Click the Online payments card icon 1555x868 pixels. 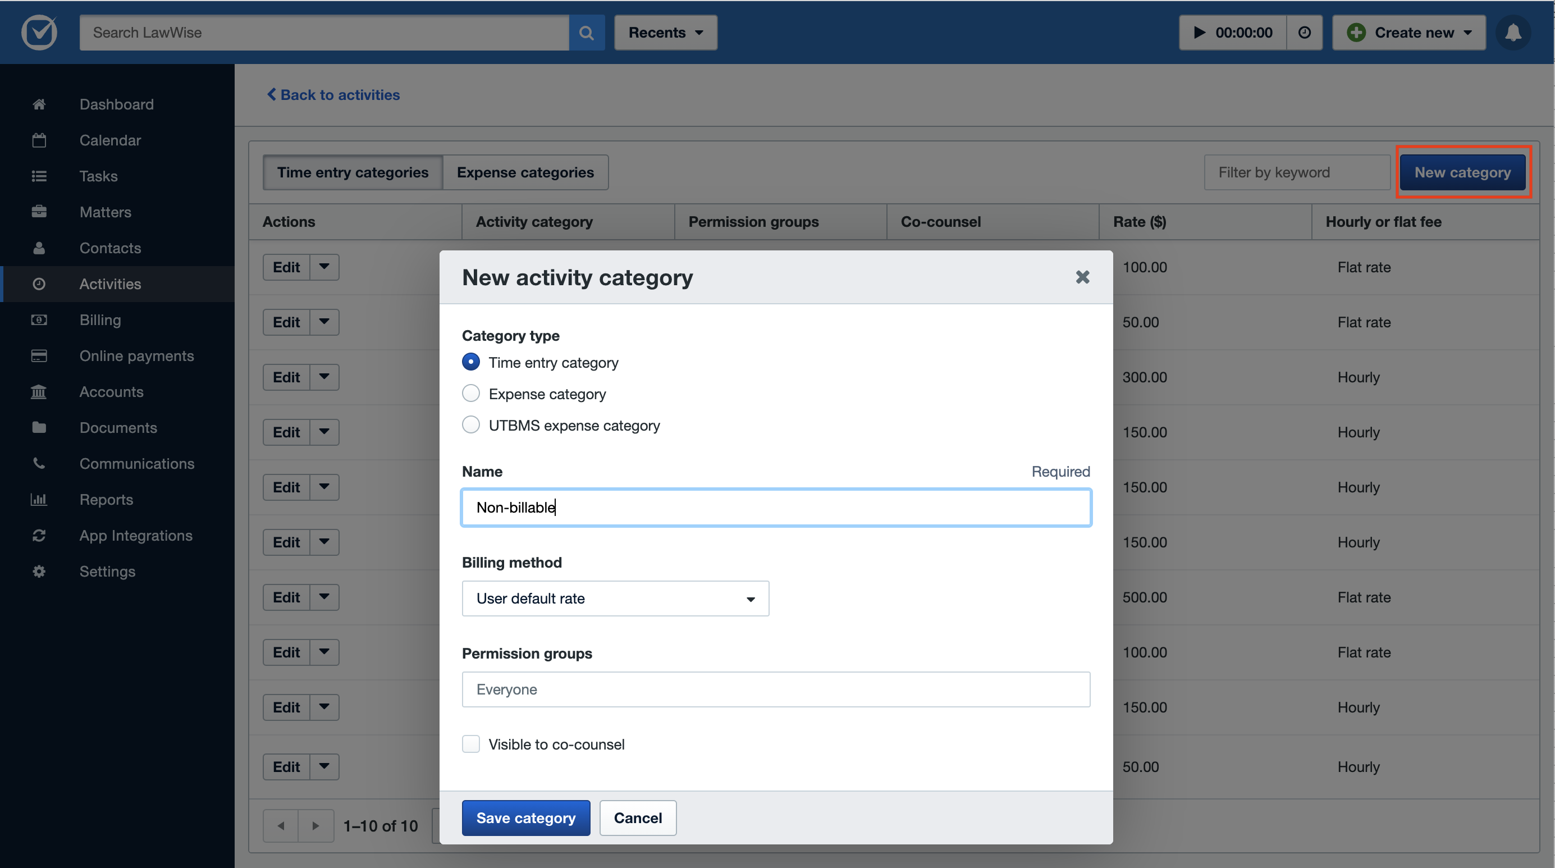[x=39, y=355]
